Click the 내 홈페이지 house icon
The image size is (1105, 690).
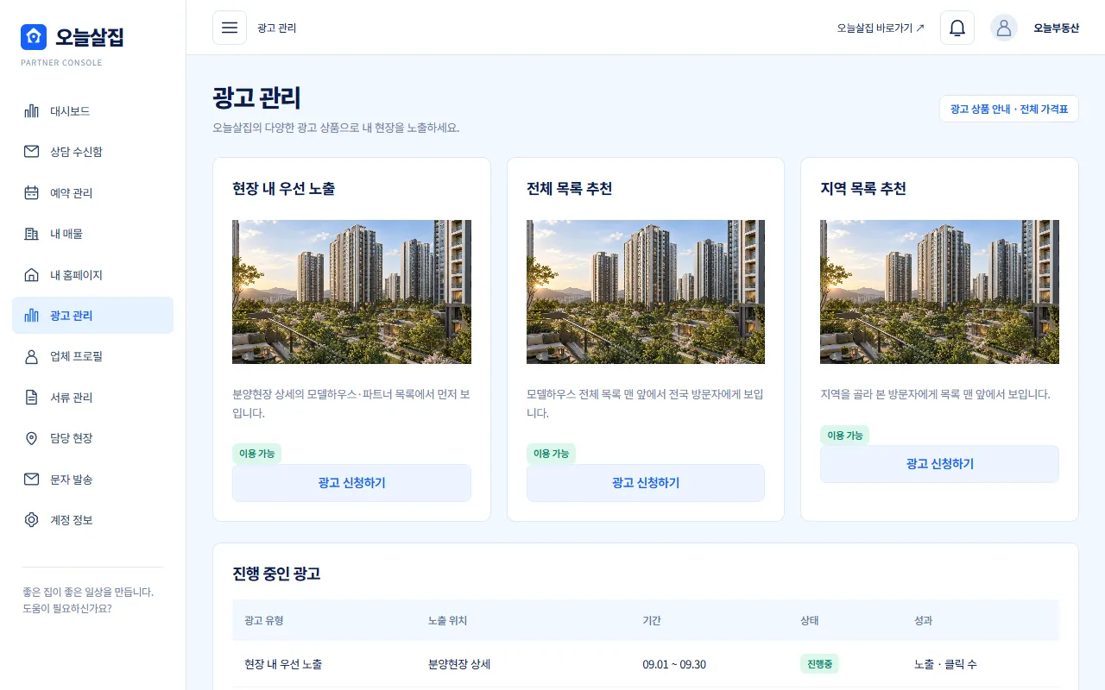pyautogui.click(x=32, y=275)
